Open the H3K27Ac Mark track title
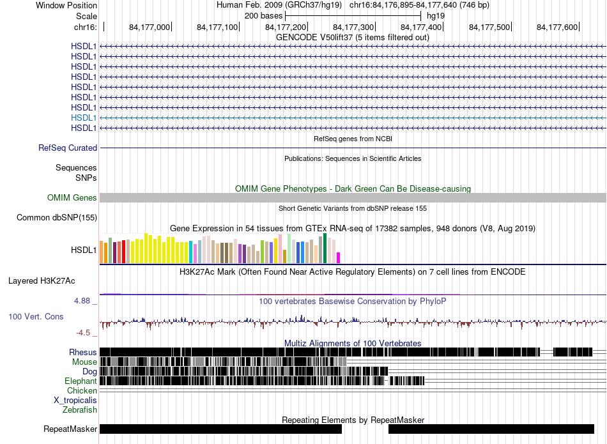 353,272
